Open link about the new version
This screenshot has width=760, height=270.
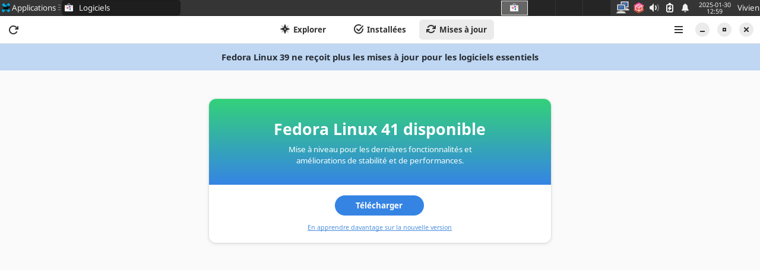(379, 227)
